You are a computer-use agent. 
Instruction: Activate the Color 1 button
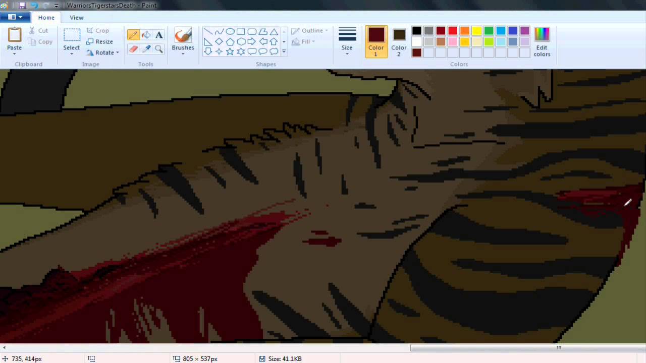click(x=376, y=41)
